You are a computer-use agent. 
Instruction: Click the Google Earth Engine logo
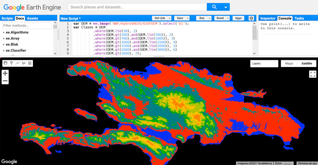click(x=32, y=8)
